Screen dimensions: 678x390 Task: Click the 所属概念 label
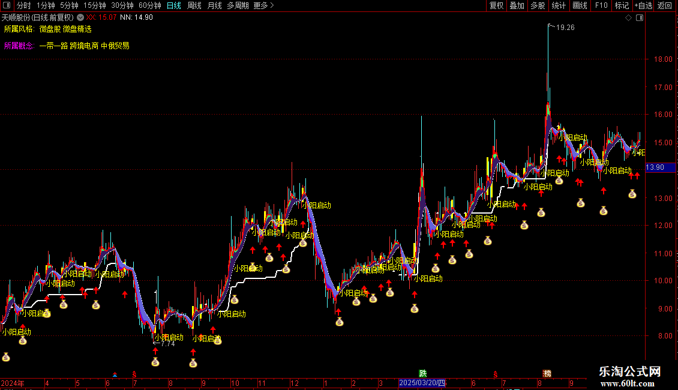pyautogui.click(x=19, y=46)
